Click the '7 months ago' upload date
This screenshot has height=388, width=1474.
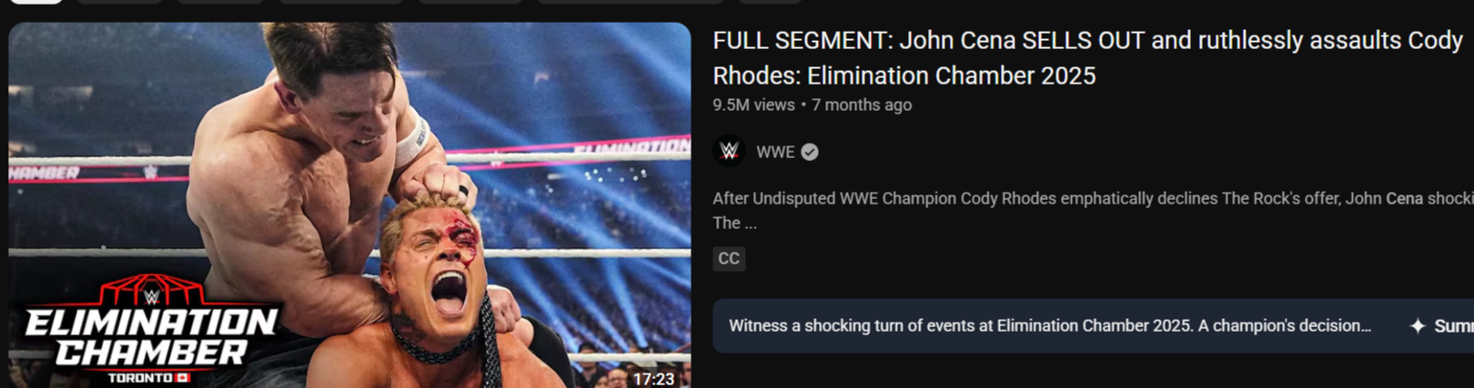click(x=862, y=104)
